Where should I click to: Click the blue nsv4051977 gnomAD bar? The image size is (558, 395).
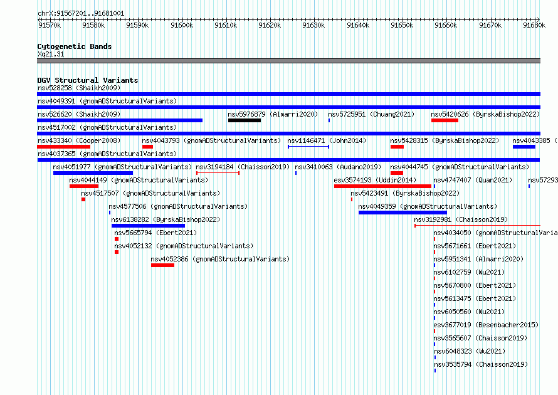pyautogui.click(x=93, y=173)
